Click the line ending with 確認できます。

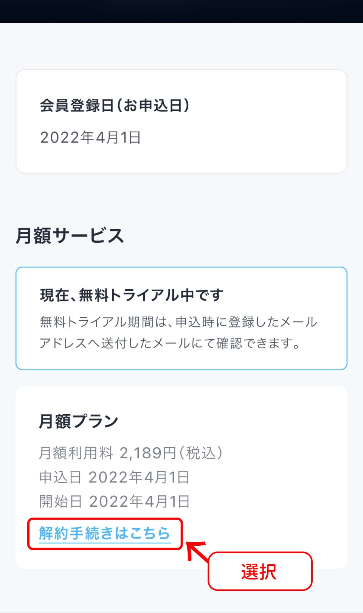click(x=170, y=343)
